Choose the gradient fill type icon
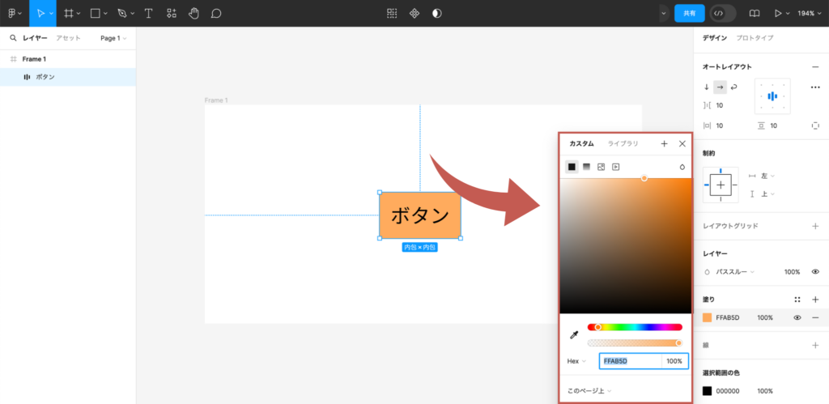This screenshot has width=829, height=404. coord(586,167)
